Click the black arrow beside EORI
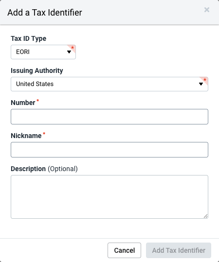This screenshot has height=262, width=219. click(69, 52)
